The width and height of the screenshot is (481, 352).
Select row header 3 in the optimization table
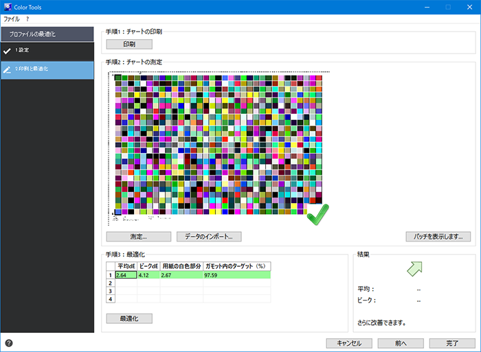coord(111,291)
